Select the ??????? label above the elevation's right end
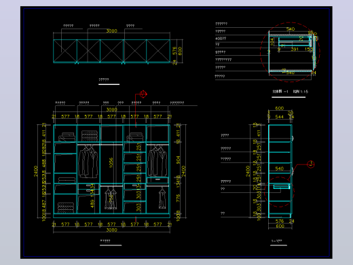Image resolution: width=353 pixels, height=265 pixels. tap(177, 103)
